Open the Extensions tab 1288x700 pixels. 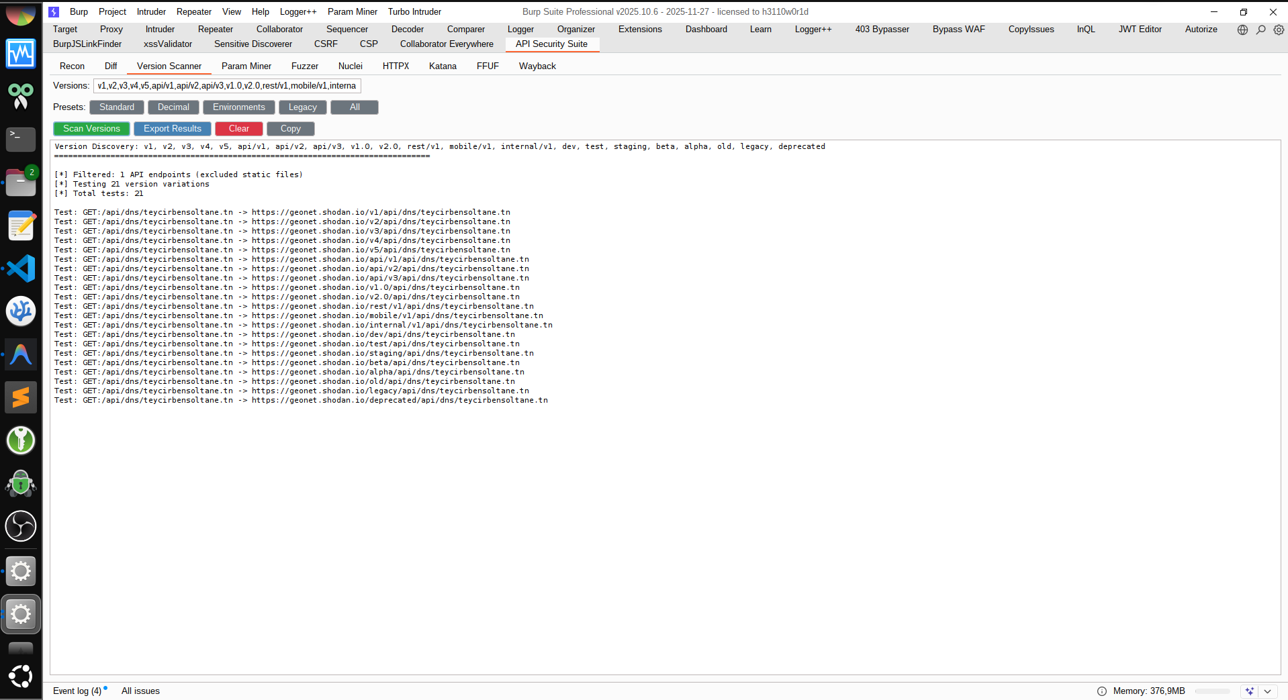click(x=640, y=30)
